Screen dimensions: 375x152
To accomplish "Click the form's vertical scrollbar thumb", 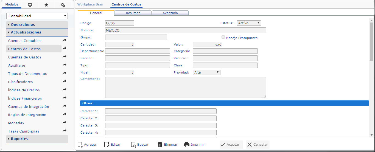I will pos(371,41).
